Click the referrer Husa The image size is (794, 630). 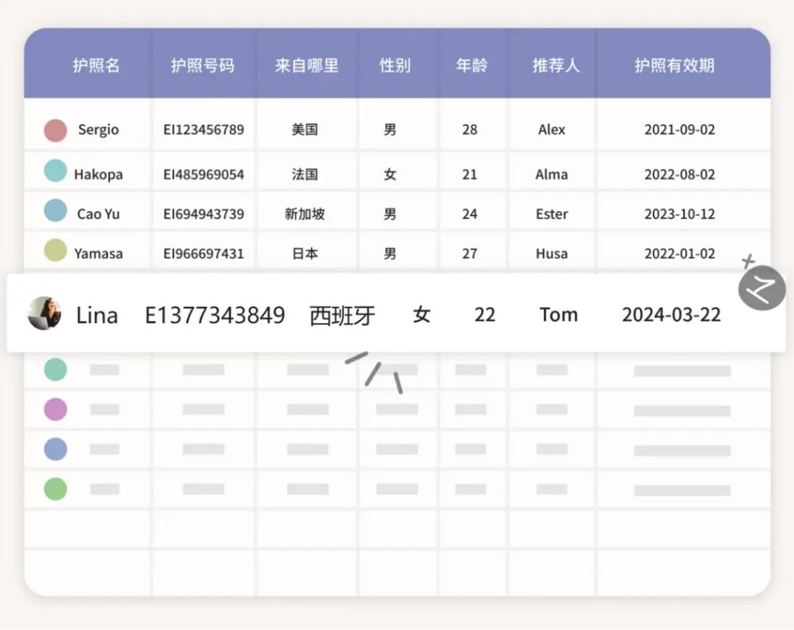pos(552,254)
